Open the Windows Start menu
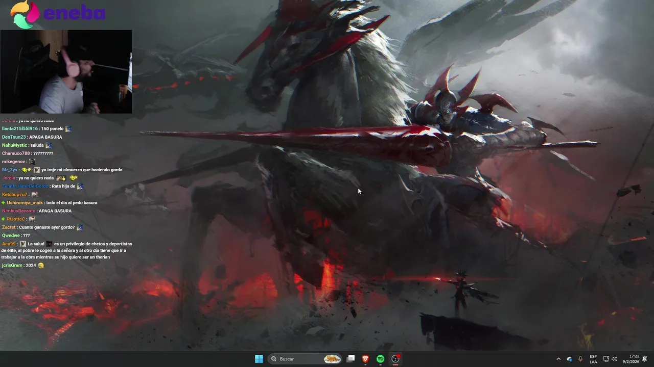Image resolution: width=654 pixels, height=367 pixels. 259,359
